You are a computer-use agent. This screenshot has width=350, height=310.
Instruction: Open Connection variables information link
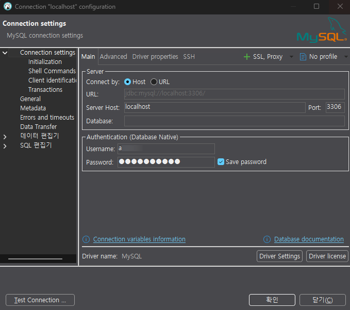tap(139, 239)
